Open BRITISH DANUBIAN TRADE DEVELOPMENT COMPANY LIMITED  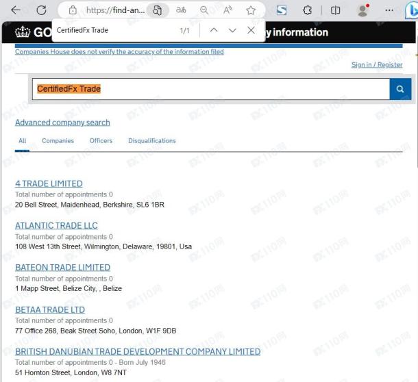pyautogui.click(x=138, y=352)
